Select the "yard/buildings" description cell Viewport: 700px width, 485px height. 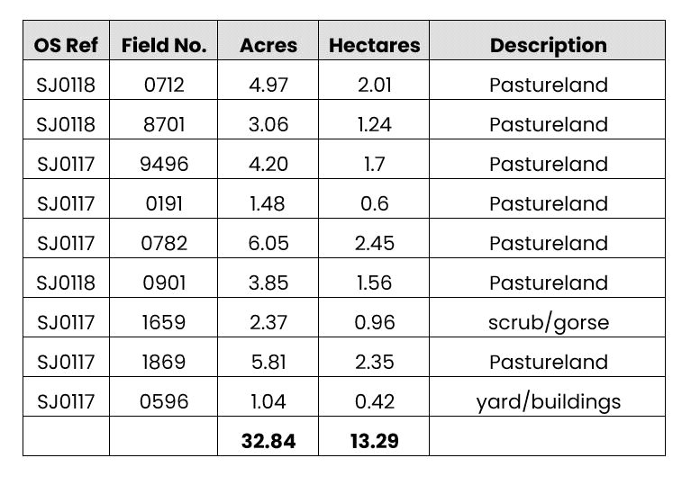pyautogui.click(x=548, y=402)
